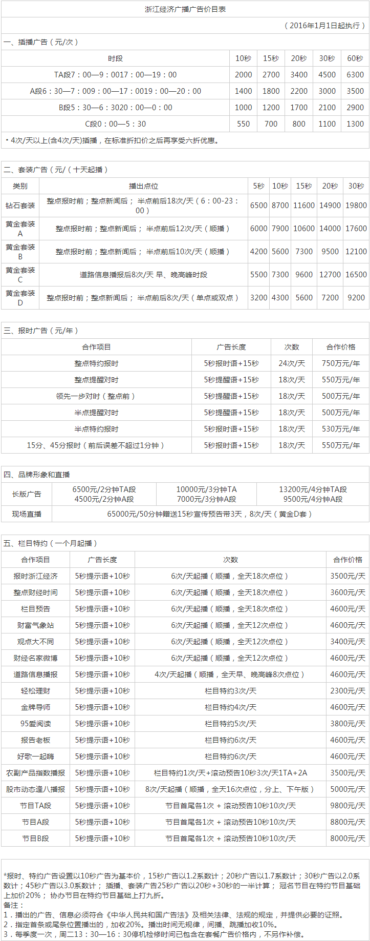Click the price 530万元/年
Image resolution: width=370 pixels, height=941 pixels.
point(341,429)
